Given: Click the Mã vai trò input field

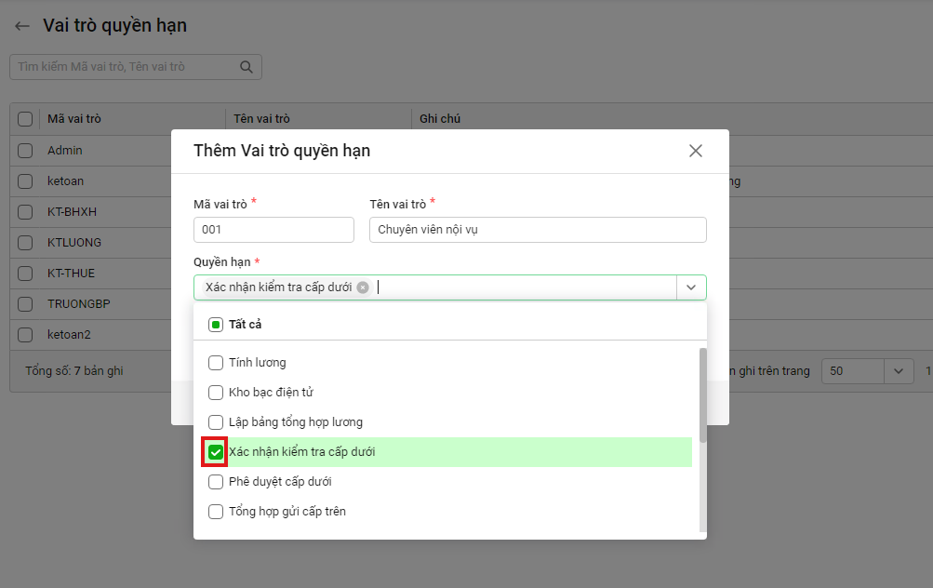Looking at the screenshot, I should [x=273, y=230].
